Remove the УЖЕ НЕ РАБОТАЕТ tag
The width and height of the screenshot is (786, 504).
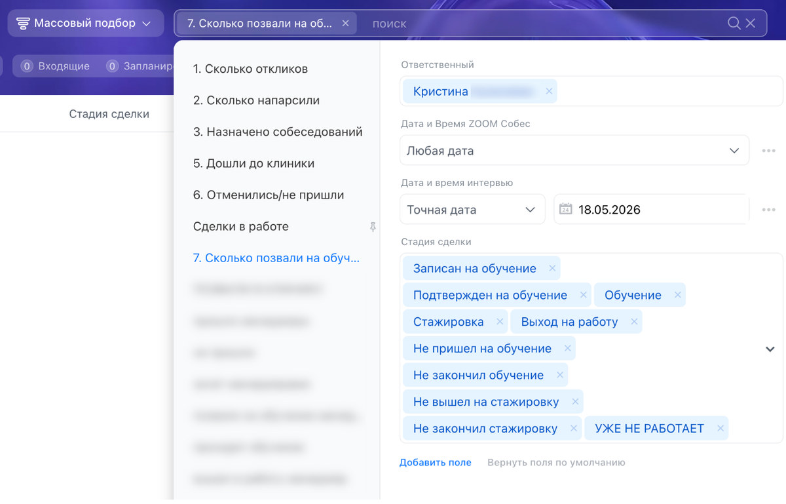pyautogui.click(x=720, y=429)
